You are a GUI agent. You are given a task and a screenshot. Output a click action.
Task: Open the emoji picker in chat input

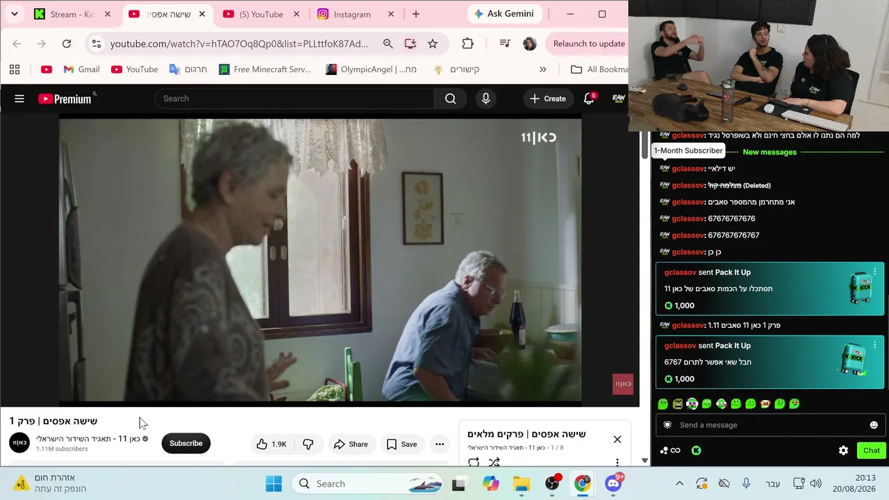(874, 425)
